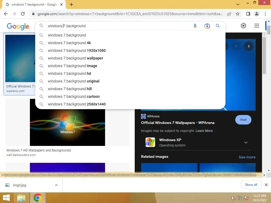Viewport: 271px width, 203px height.
Task: Search by image with camera icon
Action: click(x=207, y=26)
